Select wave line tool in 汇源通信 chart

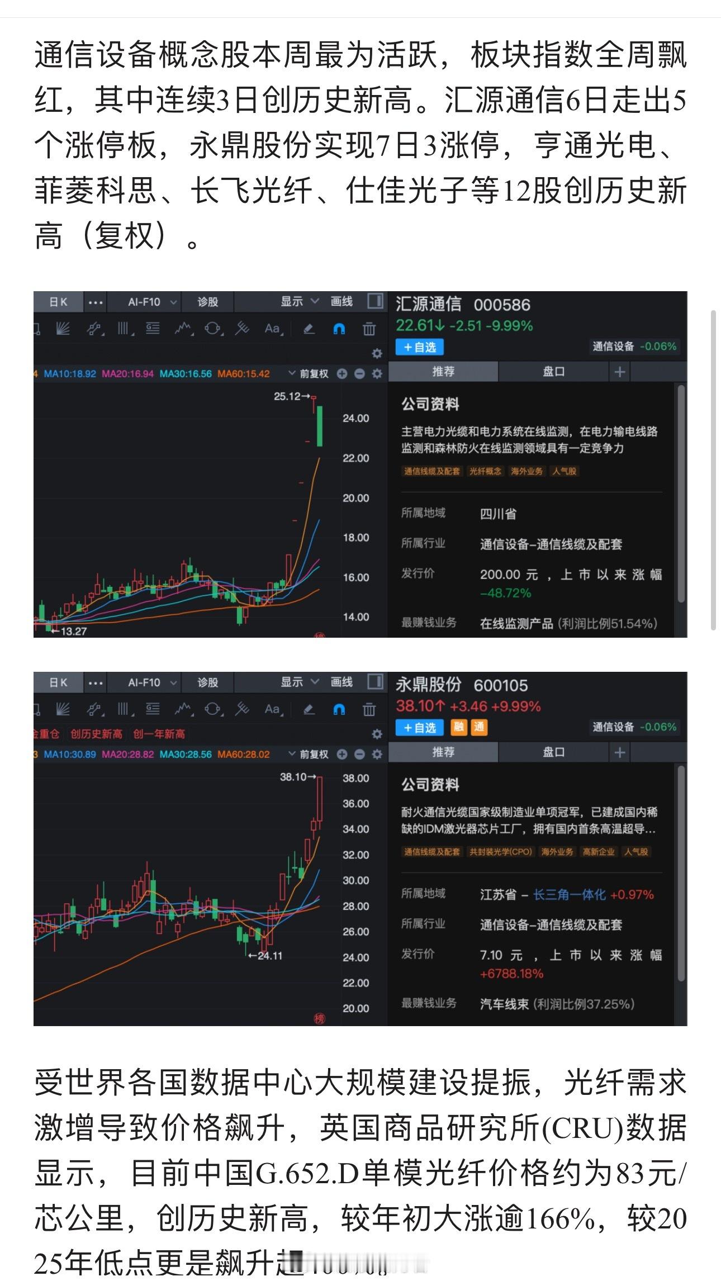183,329
